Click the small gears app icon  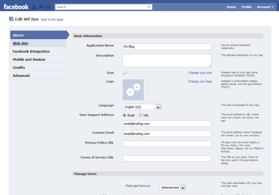125,73
